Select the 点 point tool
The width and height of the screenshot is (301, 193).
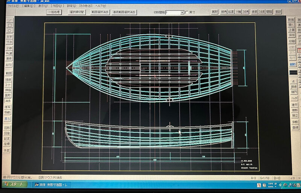[293, 81]
